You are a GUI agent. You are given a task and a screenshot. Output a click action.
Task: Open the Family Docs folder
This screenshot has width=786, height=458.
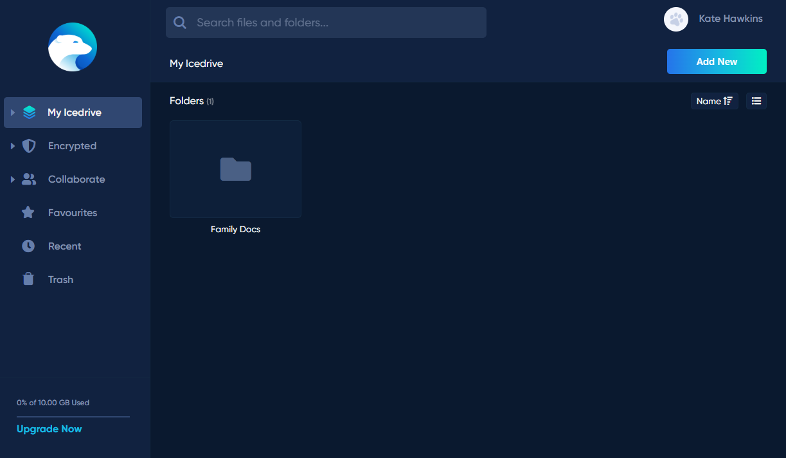(235, 169)
